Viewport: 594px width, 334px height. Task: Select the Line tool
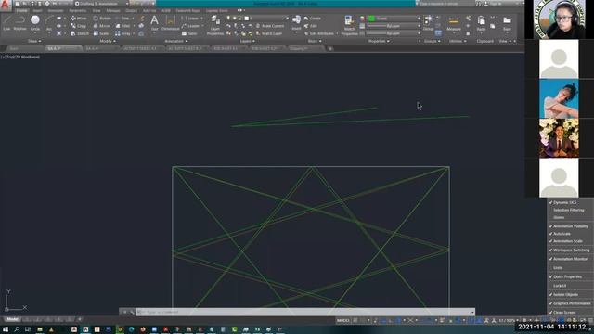[6, 22]
